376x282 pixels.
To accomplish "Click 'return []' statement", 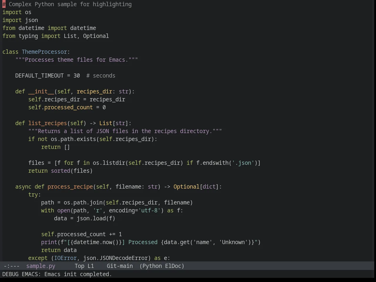I will 56,147.
